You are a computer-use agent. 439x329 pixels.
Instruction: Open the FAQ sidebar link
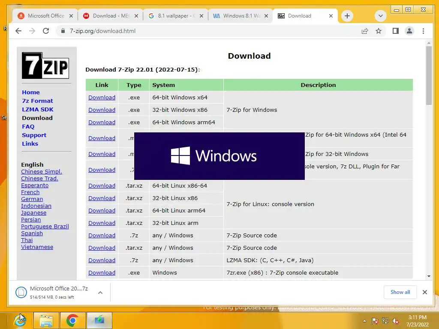coord(28,127)
